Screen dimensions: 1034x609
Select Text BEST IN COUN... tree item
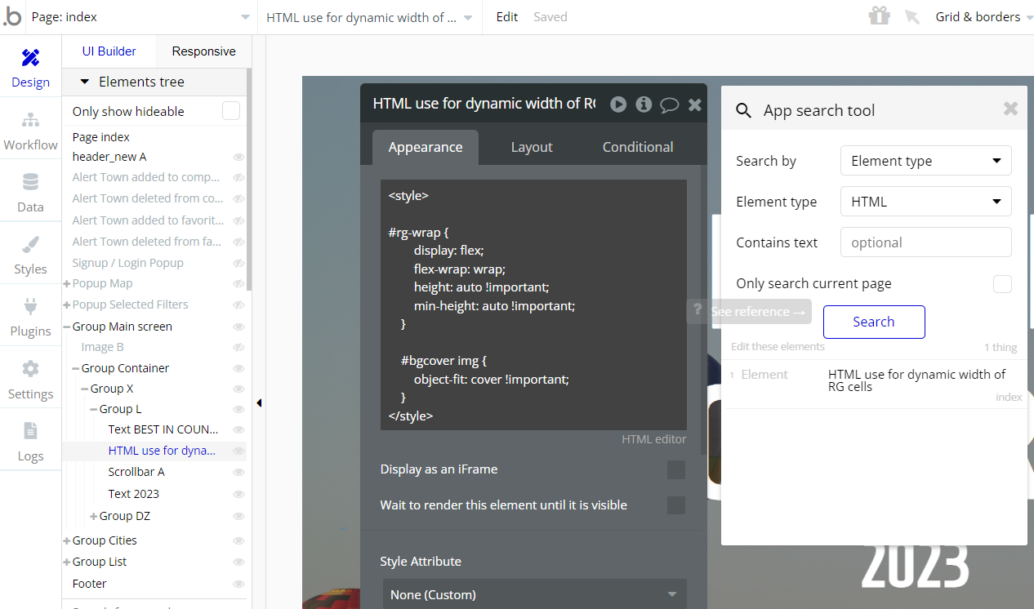[163, 429]
